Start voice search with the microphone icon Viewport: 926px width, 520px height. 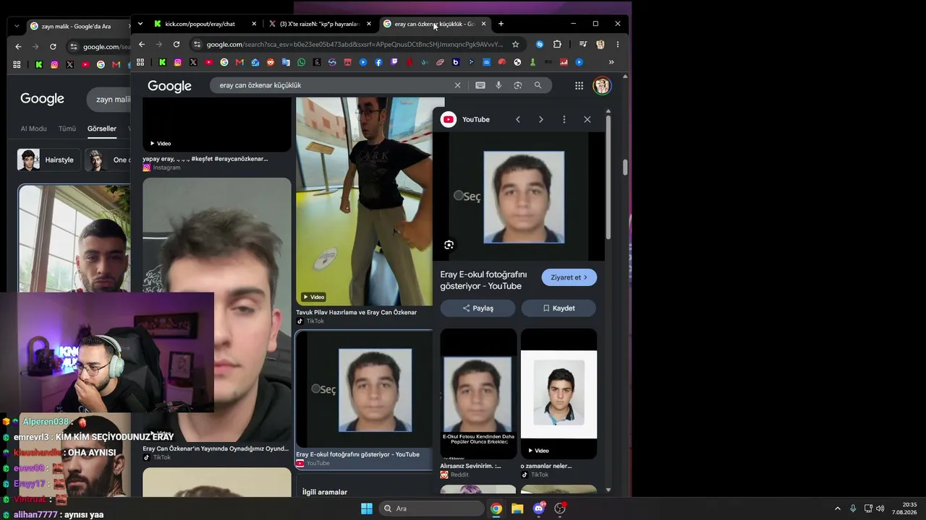pos(498,85)
